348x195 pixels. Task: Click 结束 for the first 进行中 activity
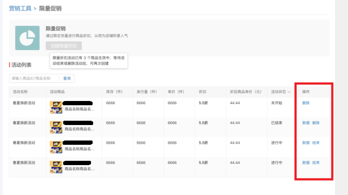click(316, 143)
